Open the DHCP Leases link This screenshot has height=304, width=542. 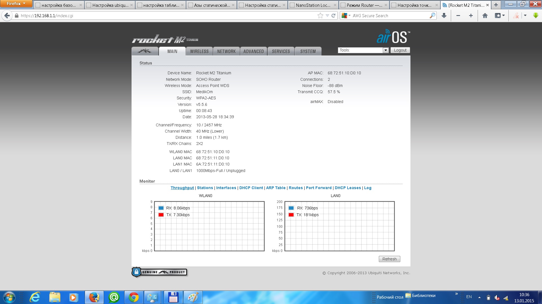(x=348, y=188)
